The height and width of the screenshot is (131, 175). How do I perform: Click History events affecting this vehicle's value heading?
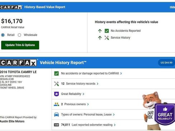click(127, 22)
